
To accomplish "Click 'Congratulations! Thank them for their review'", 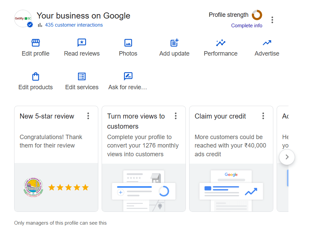I will click(51, 141).
